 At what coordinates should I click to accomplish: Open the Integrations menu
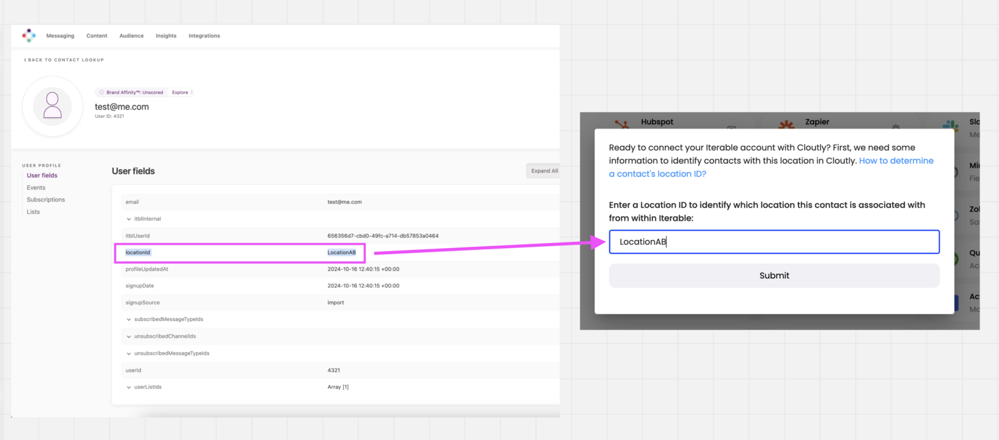[204, 36]
